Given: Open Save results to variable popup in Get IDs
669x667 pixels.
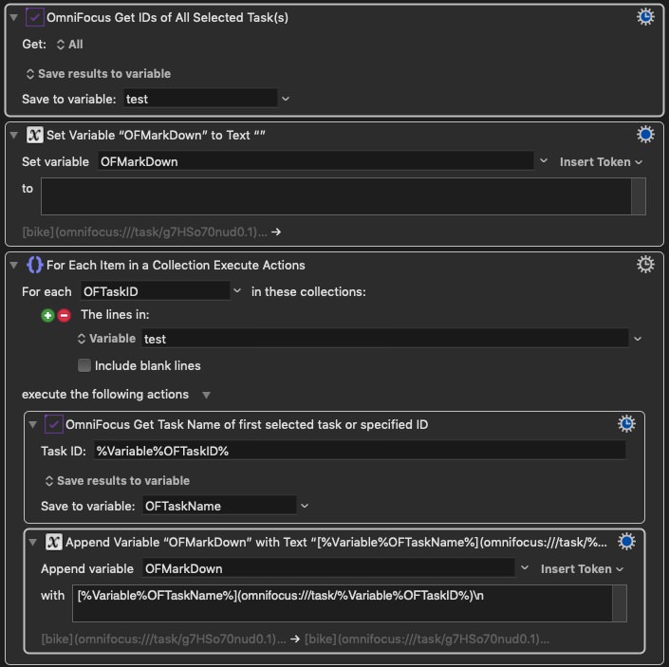Looking at the screenshot, I should 99,74.
